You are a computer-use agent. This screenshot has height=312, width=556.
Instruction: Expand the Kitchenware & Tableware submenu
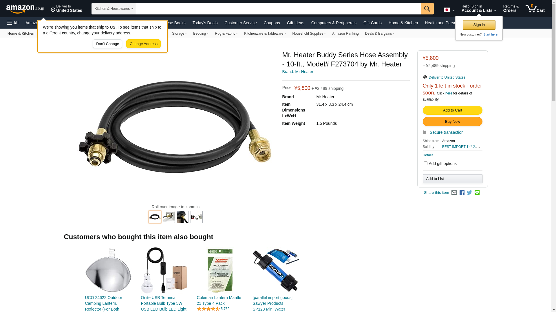265,34
